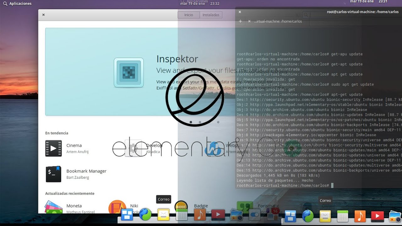Click the last terminal prompt with cursor
Image resolution: width=402 pixels, height=226 pixels.
(x=285, y=186)
